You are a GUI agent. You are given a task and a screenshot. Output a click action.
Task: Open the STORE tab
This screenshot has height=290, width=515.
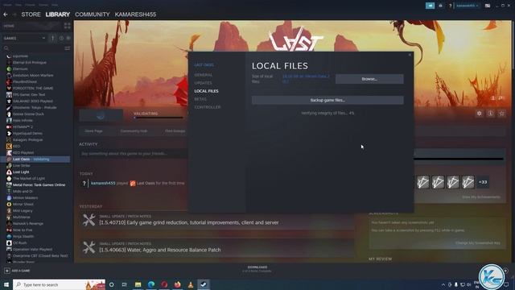click(31, 14)
